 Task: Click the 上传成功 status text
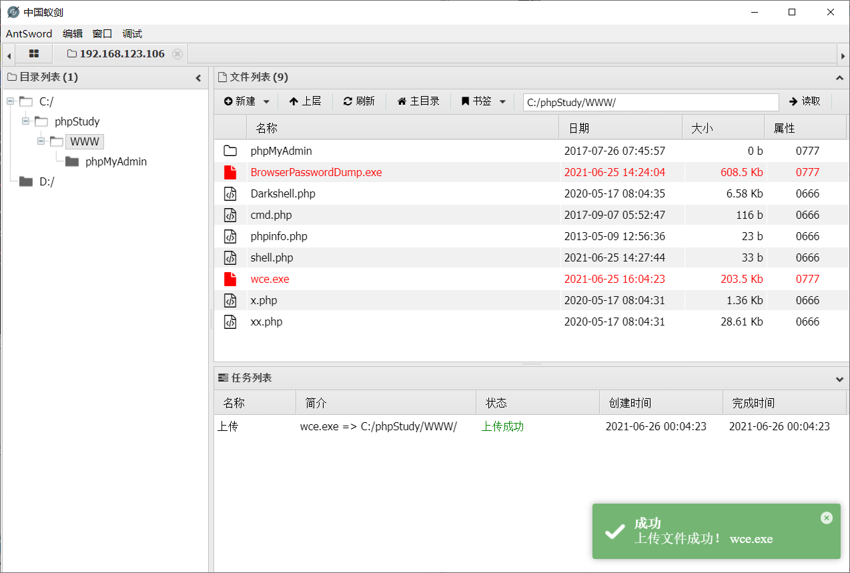pos(502,426)
